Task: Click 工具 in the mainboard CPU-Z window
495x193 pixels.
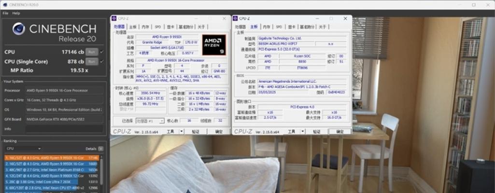Action: pyautogui.click(x=292, y=132)
